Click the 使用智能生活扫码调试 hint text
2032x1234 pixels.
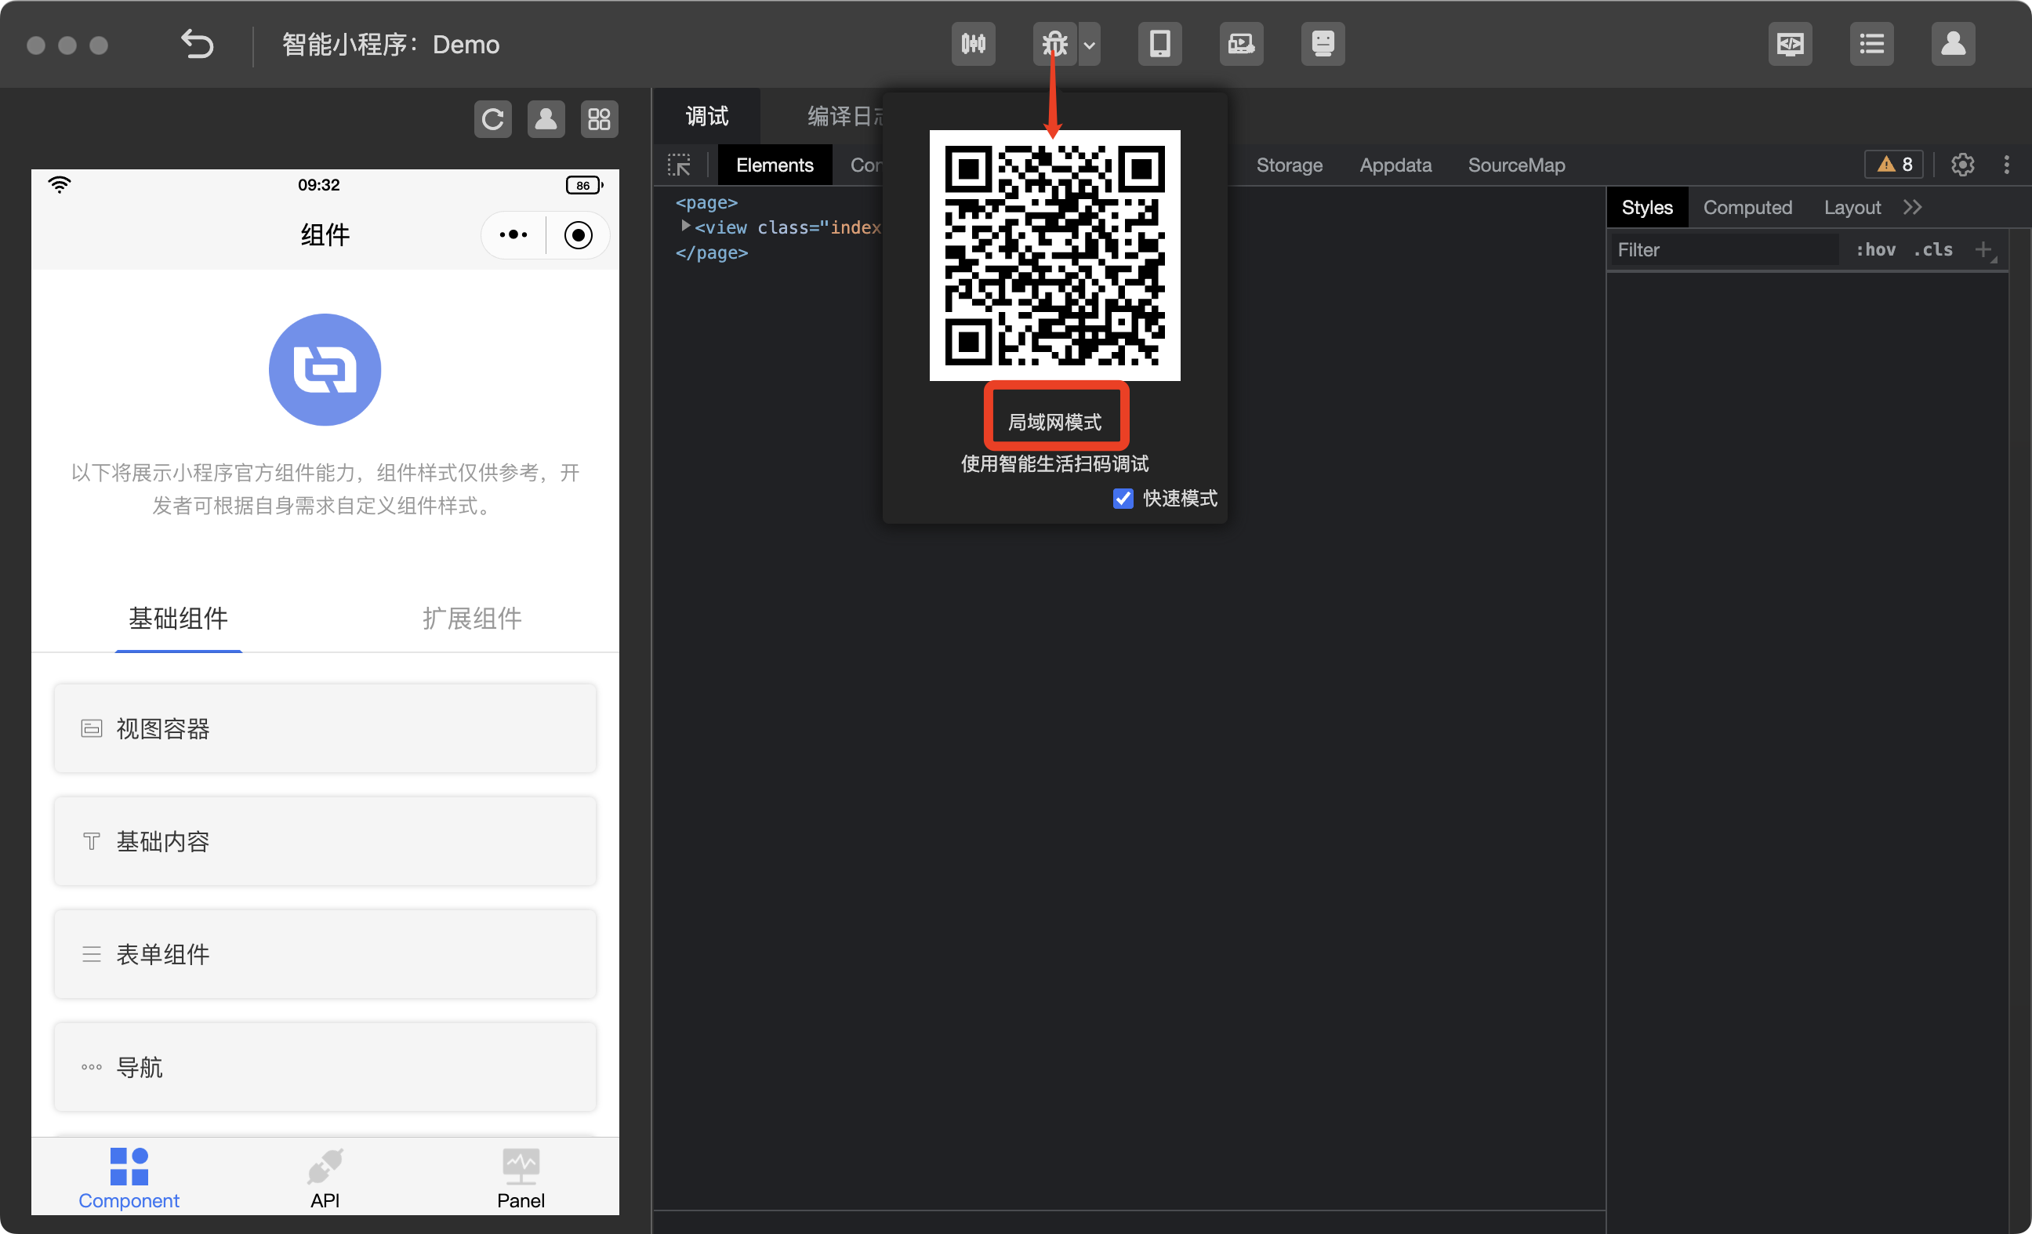[1054, 463]
